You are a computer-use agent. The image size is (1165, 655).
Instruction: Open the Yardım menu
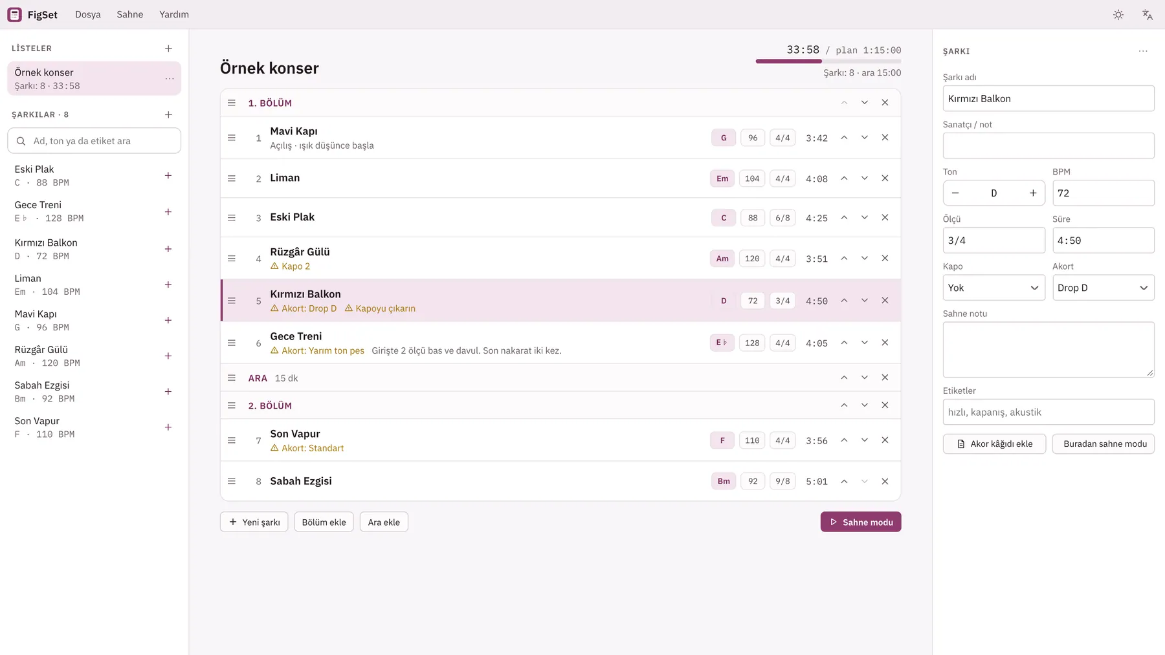click(174, 14)
